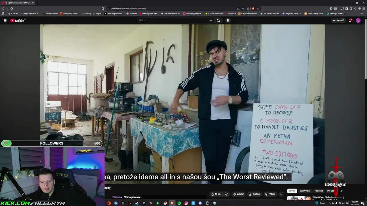Open the account avatar menu

point(358,20)
